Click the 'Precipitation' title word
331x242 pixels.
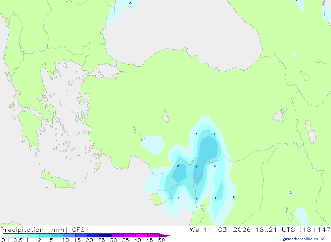coord(22,230)
